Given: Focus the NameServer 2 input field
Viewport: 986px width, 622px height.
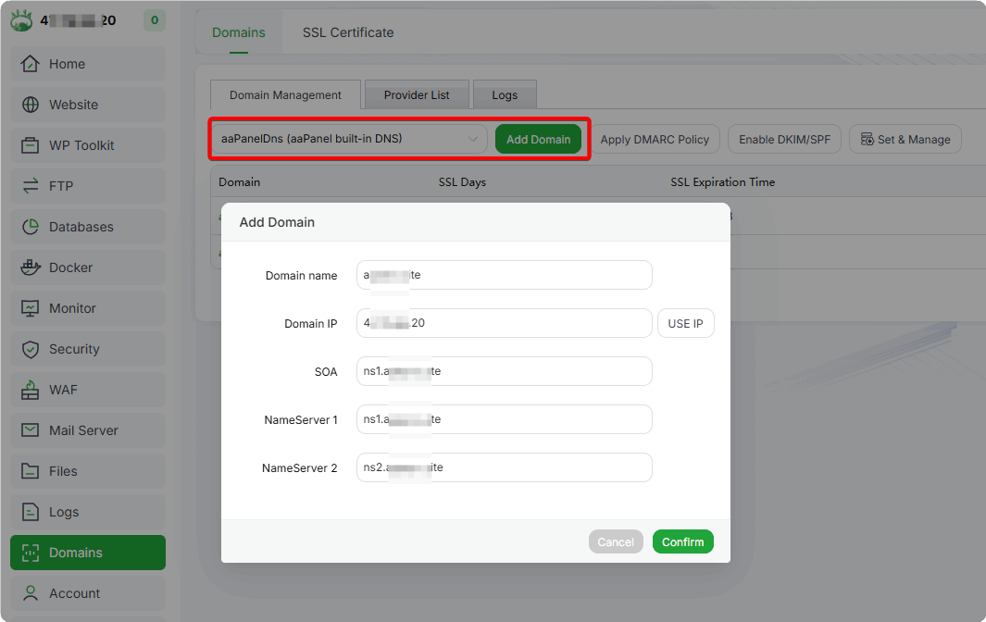Looking at the screenshot, I should pos(505,467).
